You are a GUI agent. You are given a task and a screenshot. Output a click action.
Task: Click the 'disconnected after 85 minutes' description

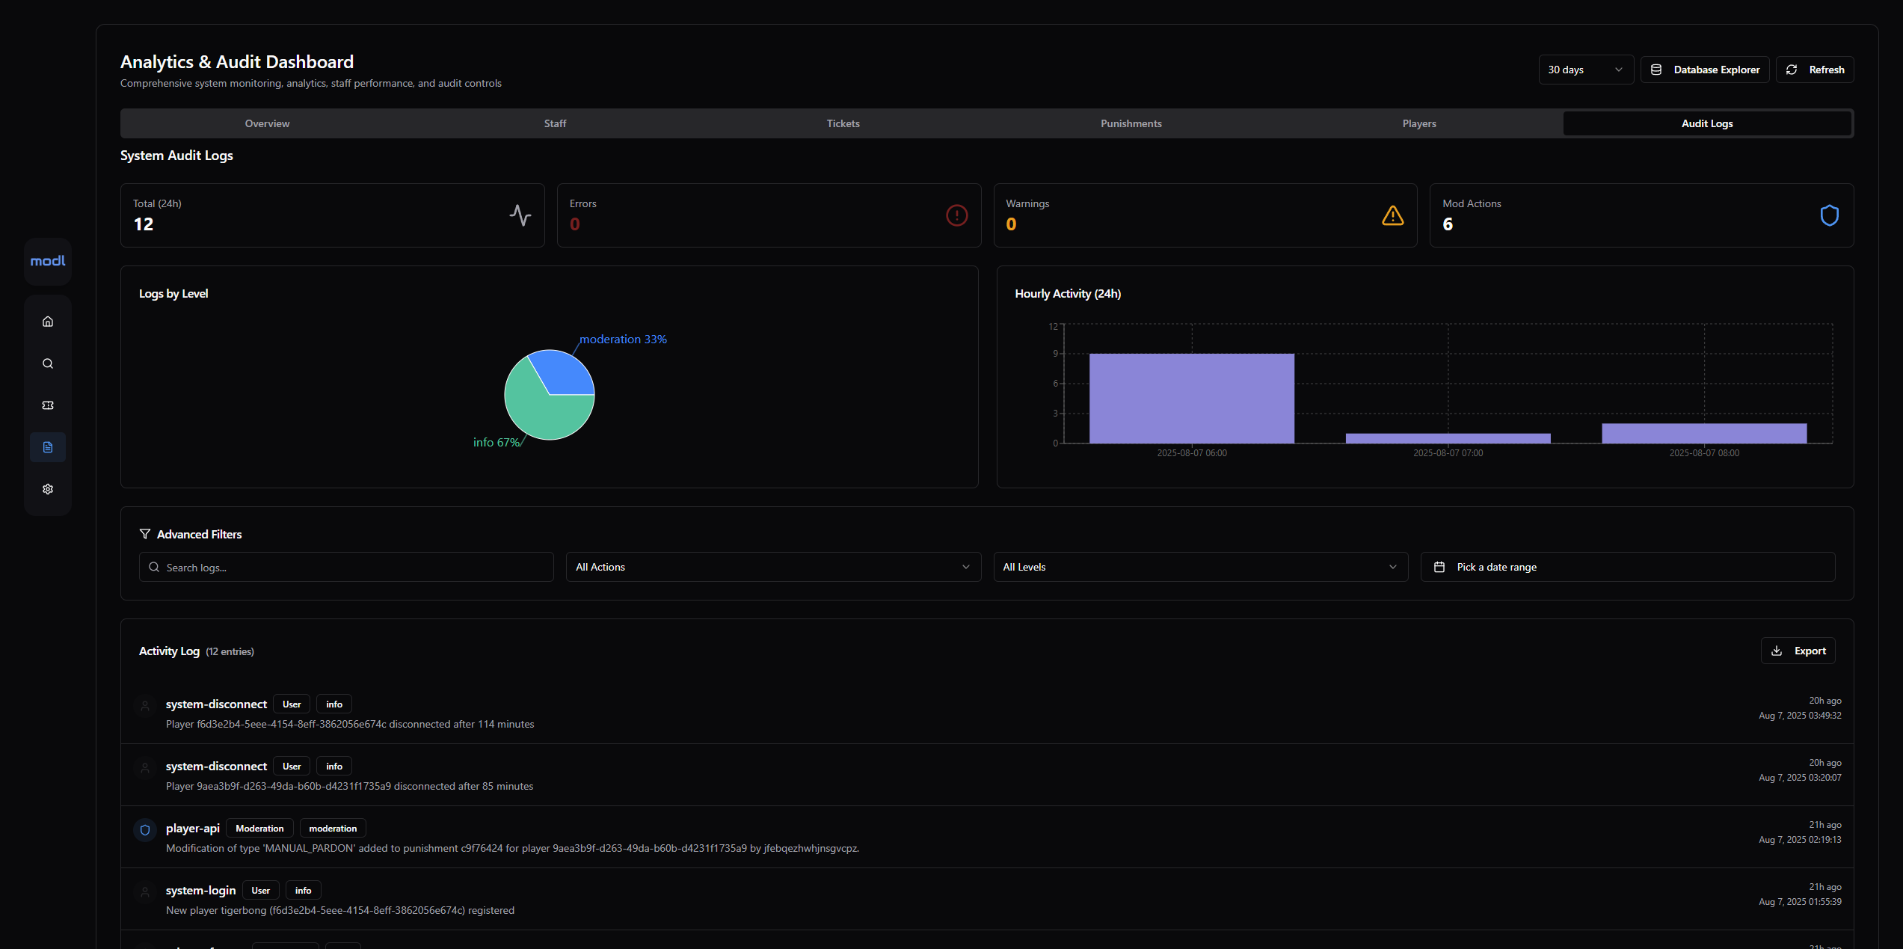click(349, 786)
